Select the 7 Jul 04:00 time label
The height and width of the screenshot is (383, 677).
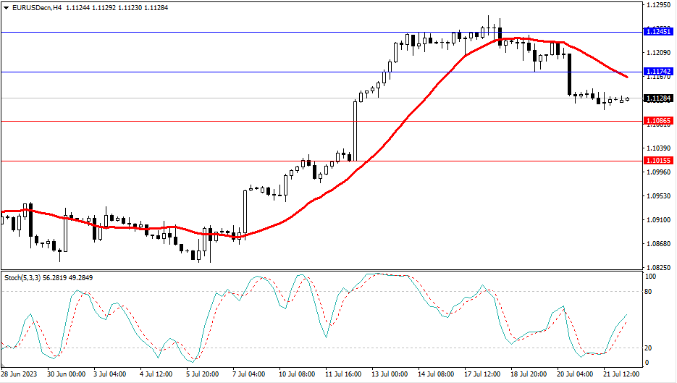248,375
